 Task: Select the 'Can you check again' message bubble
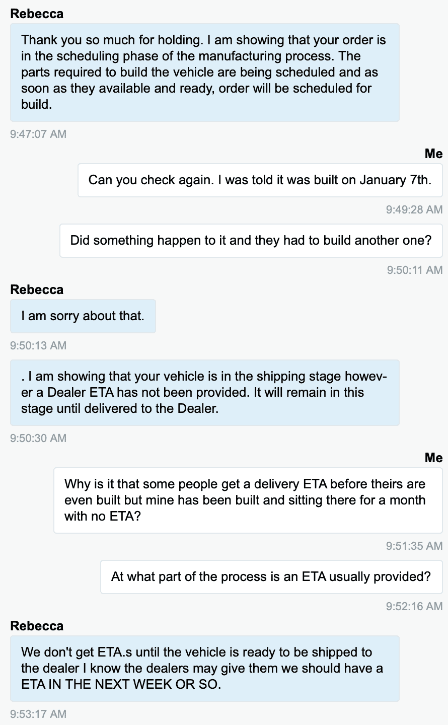pyautogui.click(x=260, y=180)
